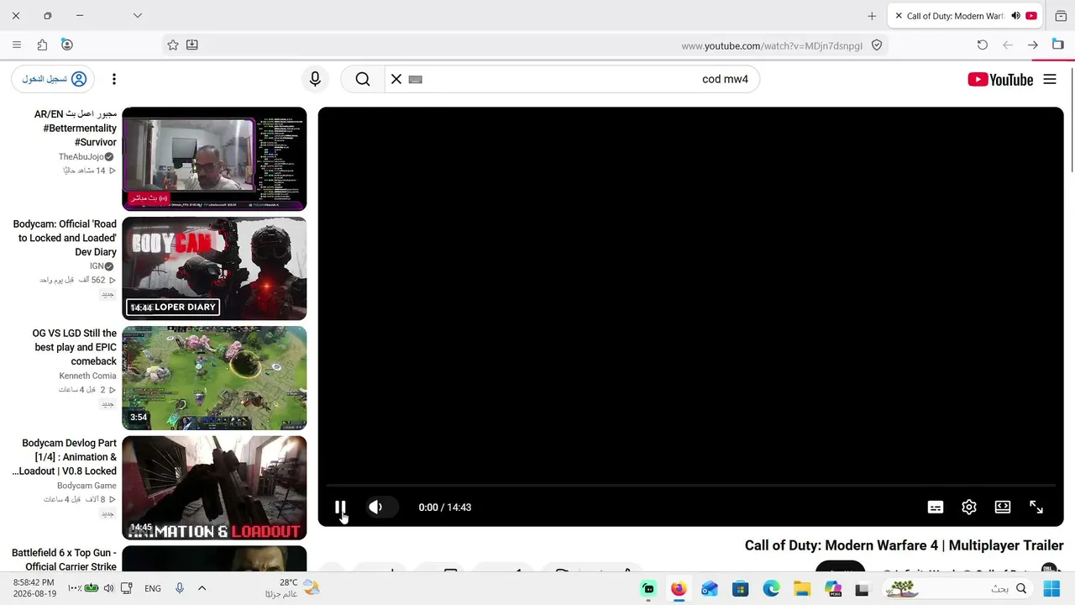Open video player settings gear
Screen dimensions: 1075x605
[969, 507]
